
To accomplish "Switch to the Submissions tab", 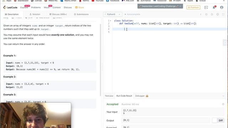I will click(x=81, y=14).
